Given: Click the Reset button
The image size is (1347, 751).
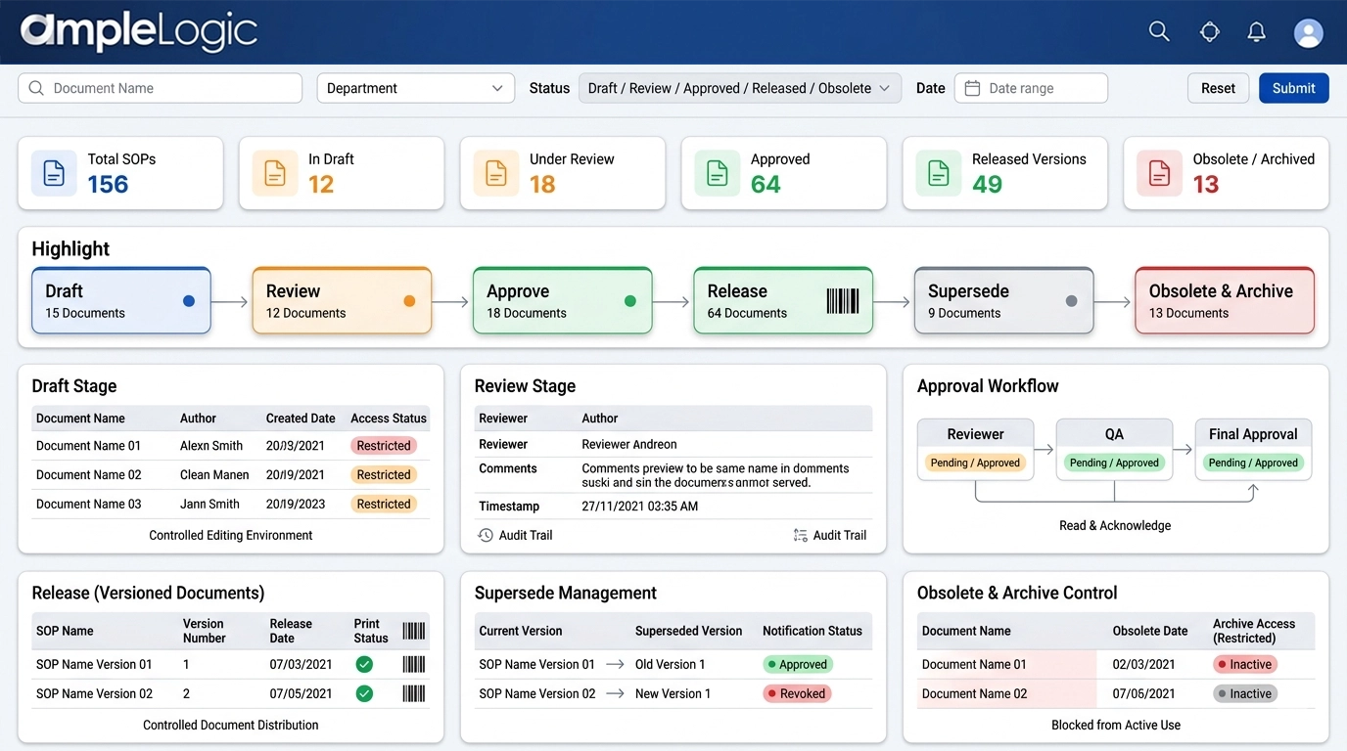Looking at the screenshot, I should [x=1218, y=88].
